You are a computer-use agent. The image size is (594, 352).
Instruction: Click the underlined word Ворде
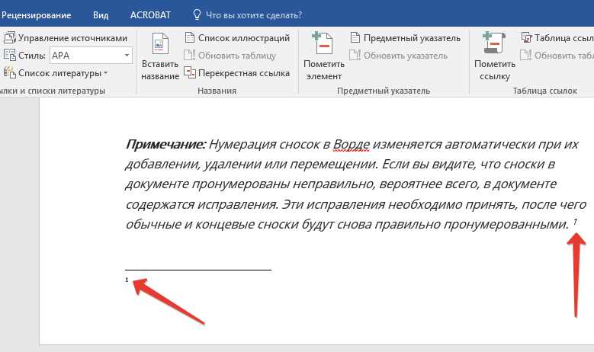(x=352, y=145)
